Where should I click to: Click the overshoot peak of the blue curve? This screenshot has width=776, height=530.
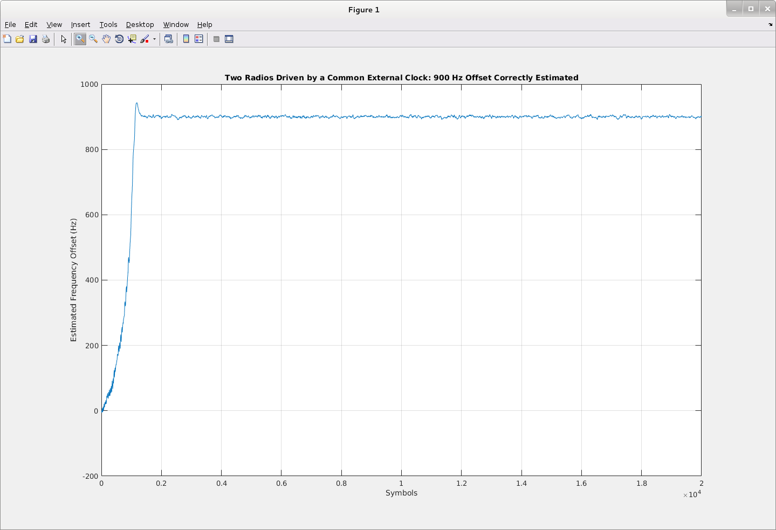(136, 103)
